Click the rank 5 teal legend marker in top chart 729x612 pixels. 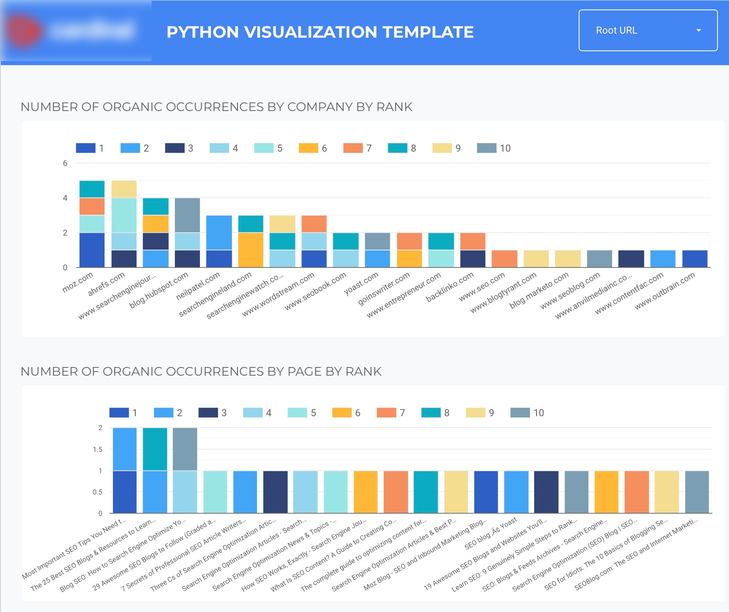264,148
